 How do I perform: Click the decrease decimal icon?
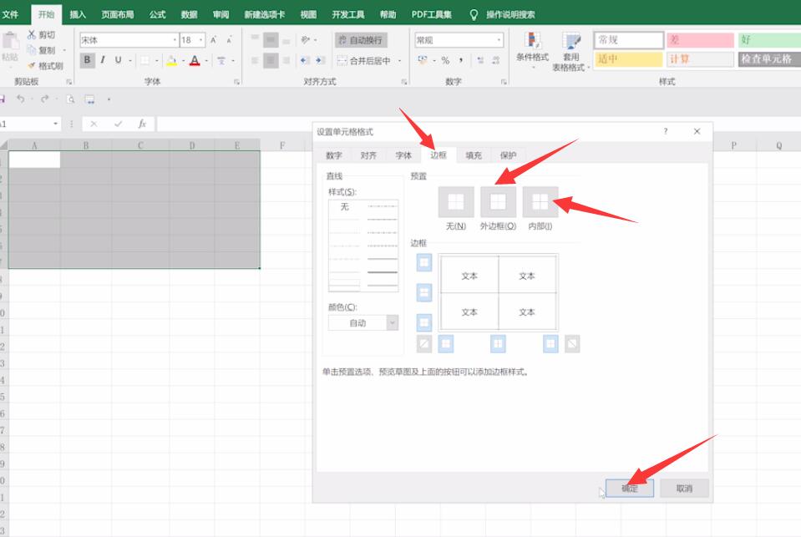(x=495, y=60)
